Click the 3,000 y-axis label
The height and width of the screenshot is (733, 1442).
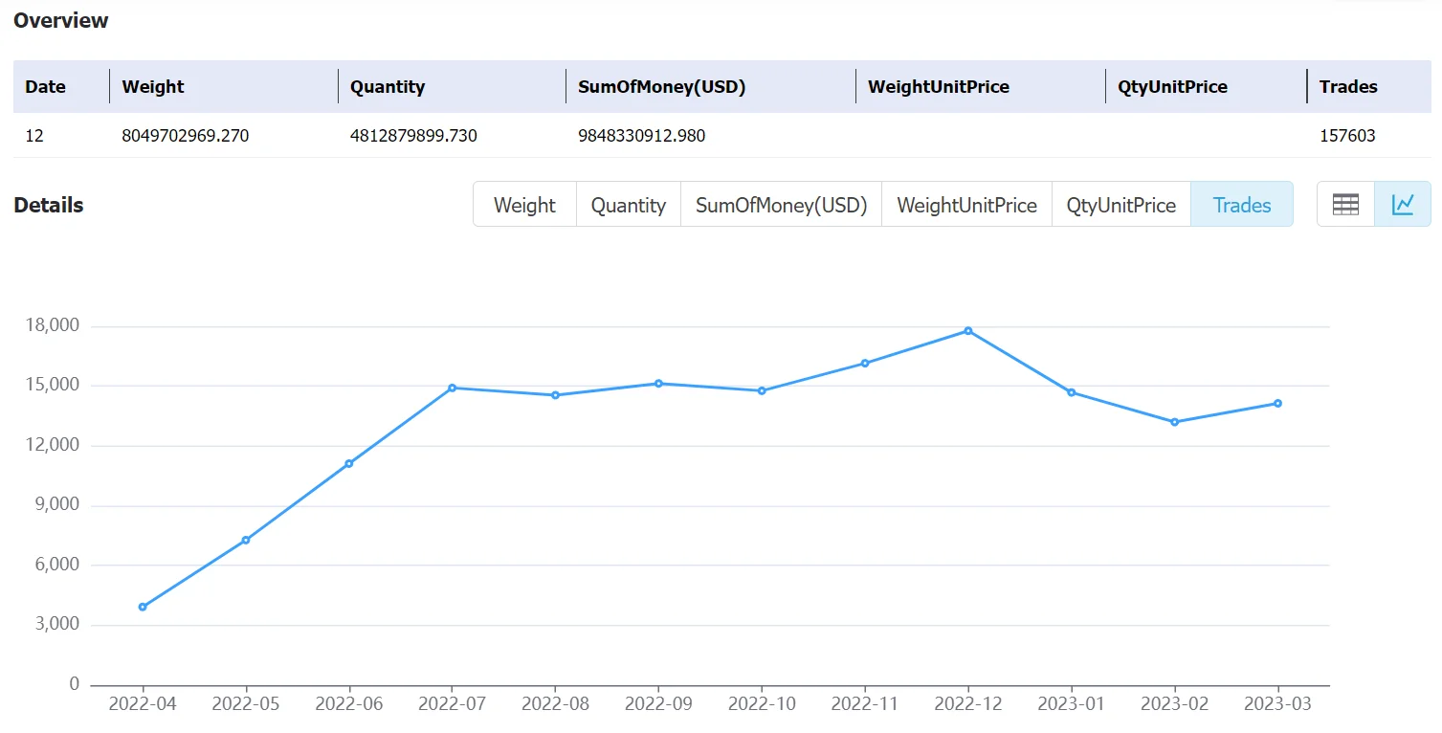tap(57, 625)
